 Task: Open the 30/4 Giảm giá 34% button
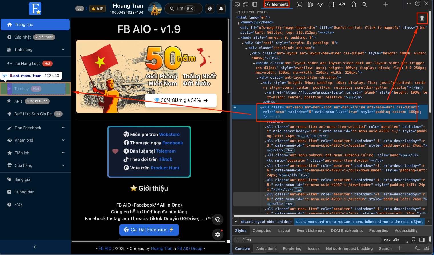point(181,100)
